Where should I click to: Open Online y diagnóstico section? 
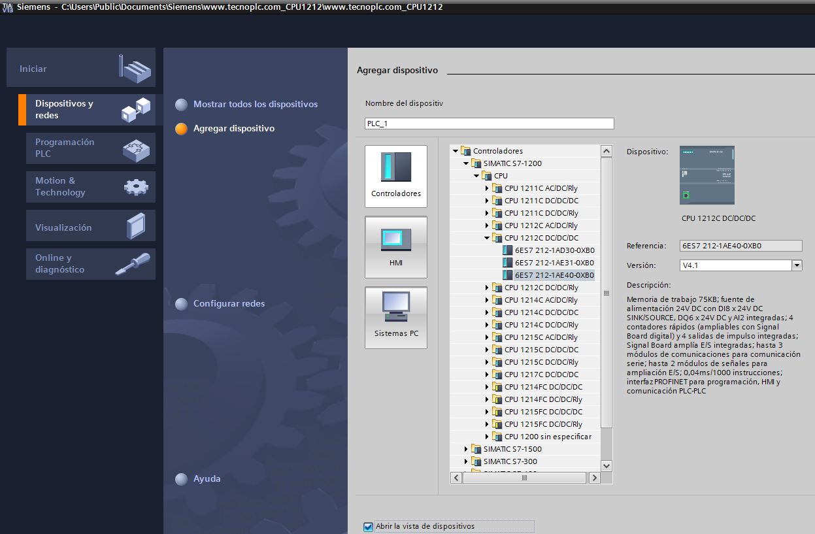tap(90, 263)
